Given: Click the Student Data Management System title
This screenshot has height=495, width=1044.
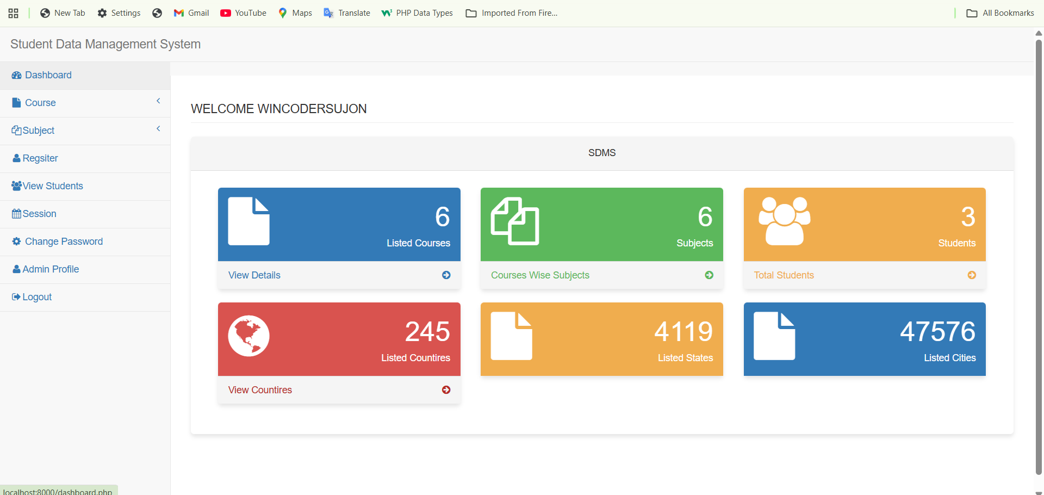Looking at the screenshot, I should [105, 44].
